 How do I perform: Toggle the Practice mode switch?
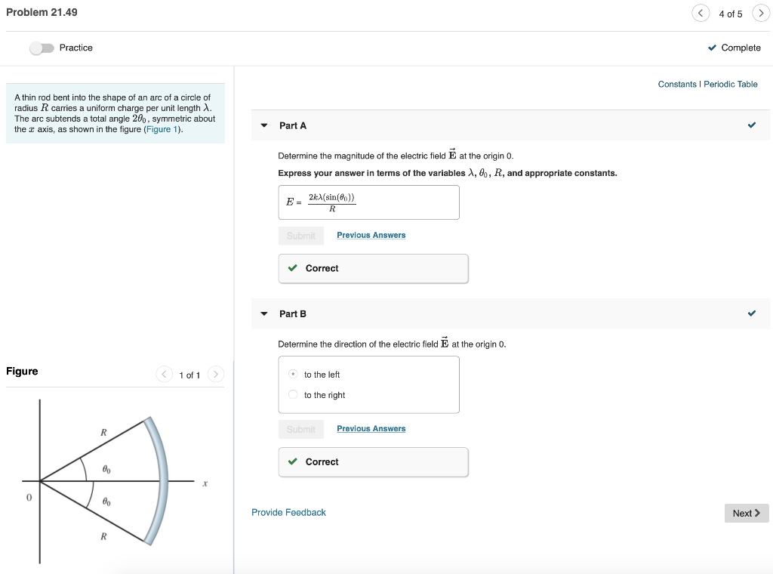click(42, 47)
